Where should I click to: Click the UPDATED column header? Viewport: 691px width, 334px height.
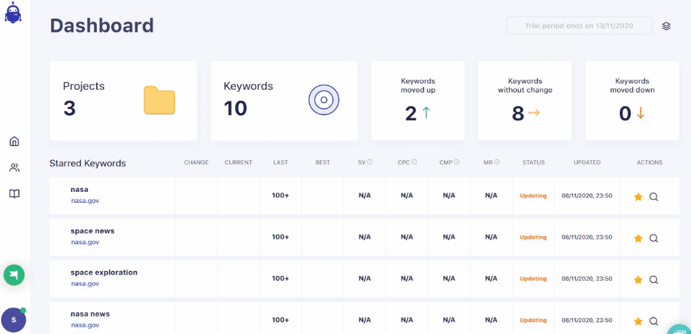587,162
